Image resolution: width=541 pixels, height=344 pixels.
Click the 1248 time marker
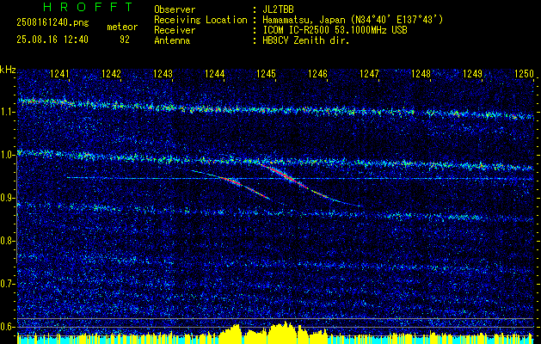421,74
